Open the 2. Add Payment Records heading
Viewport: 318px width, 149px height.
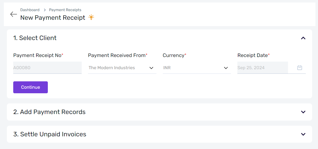tap(49, 112)
